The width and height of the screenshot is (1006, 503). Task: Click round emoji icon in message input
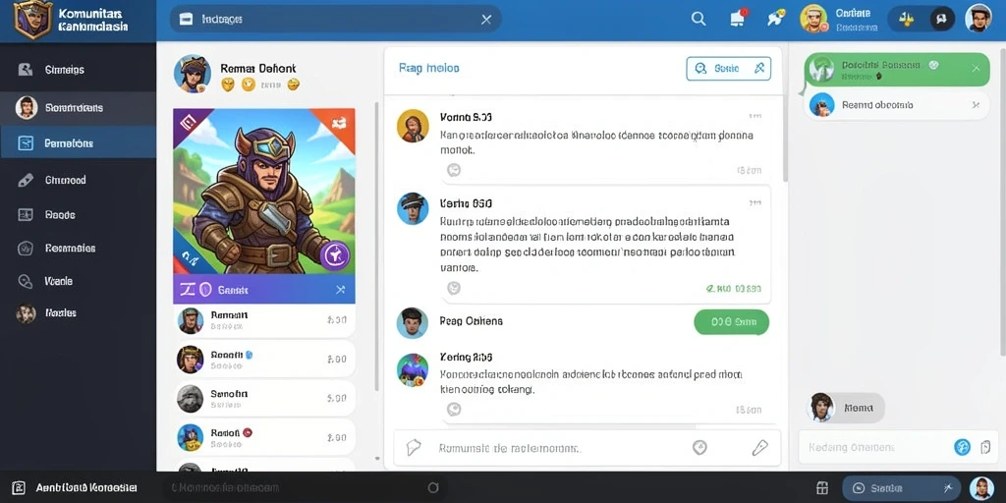699,447
